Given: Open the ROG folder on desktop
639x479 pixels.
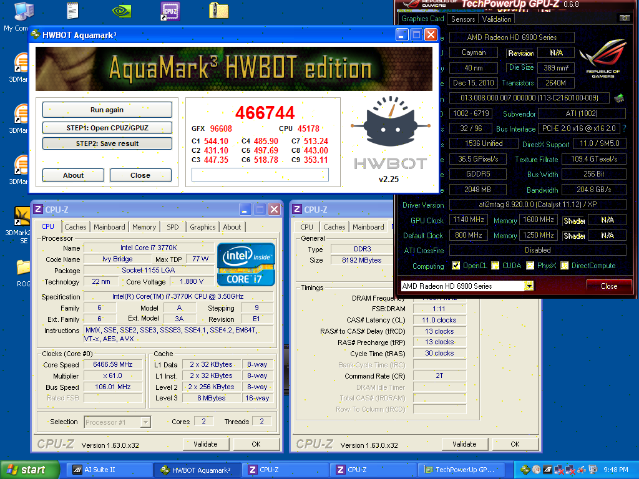Looking at the screenshot, I should click(23, 268).
